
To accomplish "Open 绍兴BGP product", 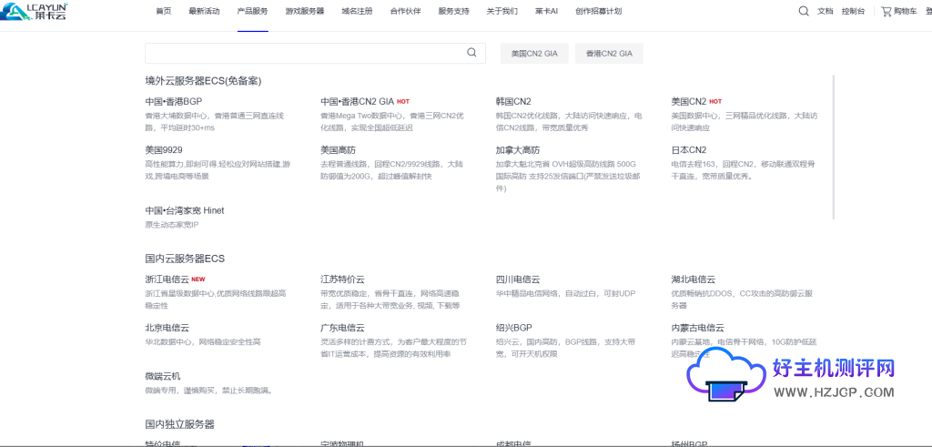I will coord(513,328).
